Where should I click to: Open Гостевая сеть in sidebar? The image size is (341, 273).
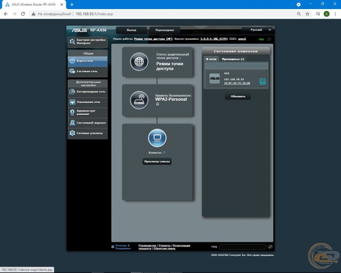click(x=88, y=72)
